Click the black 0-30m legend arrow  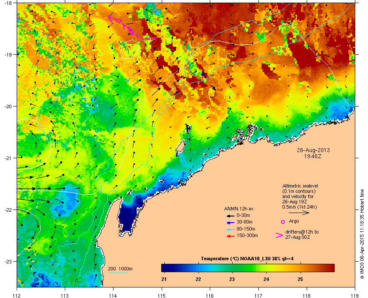[230, 216]
